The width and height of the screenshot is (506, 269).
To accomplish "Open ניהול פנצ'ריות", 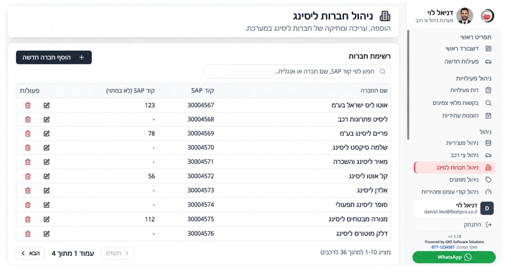I will pyautogui.click(x=468, y=143).
